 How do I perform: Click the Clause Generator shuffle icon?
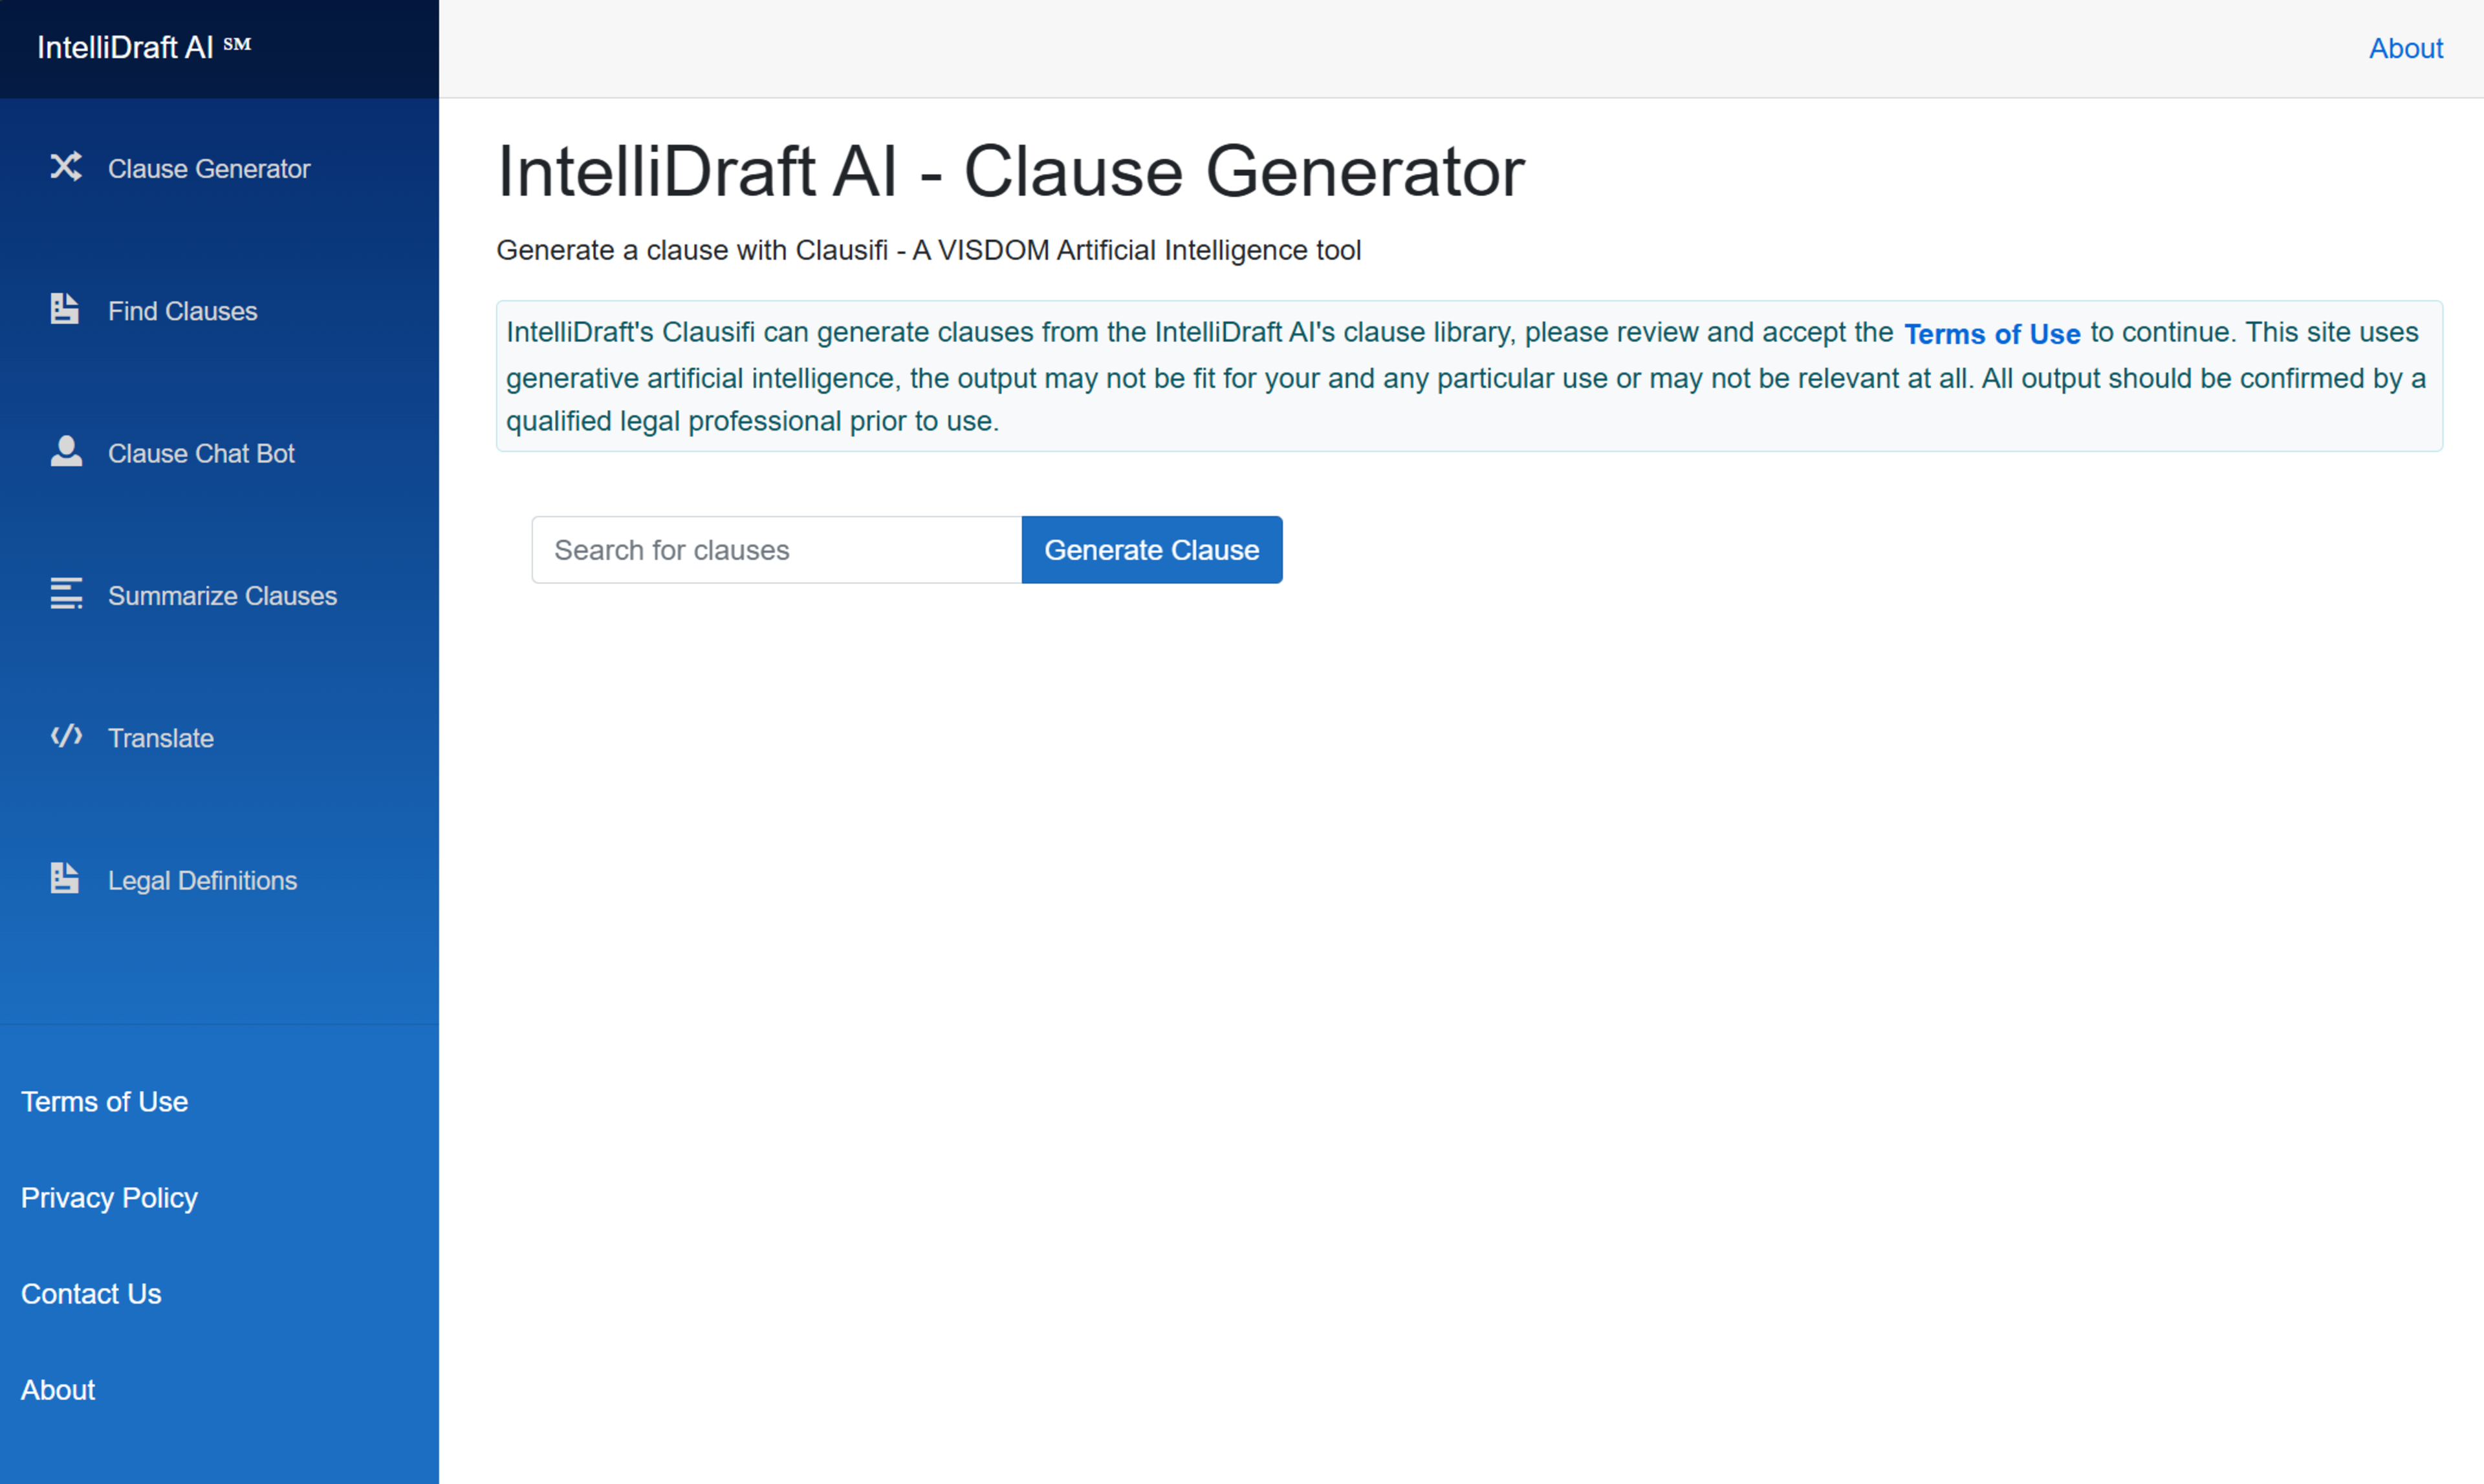pos(66,167)
